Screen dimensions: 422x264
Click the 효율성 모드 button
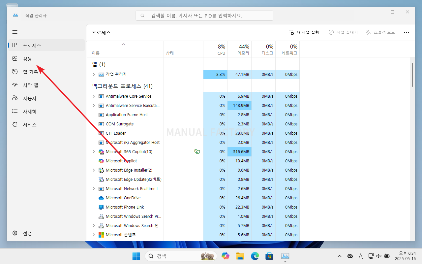point(380,32)
